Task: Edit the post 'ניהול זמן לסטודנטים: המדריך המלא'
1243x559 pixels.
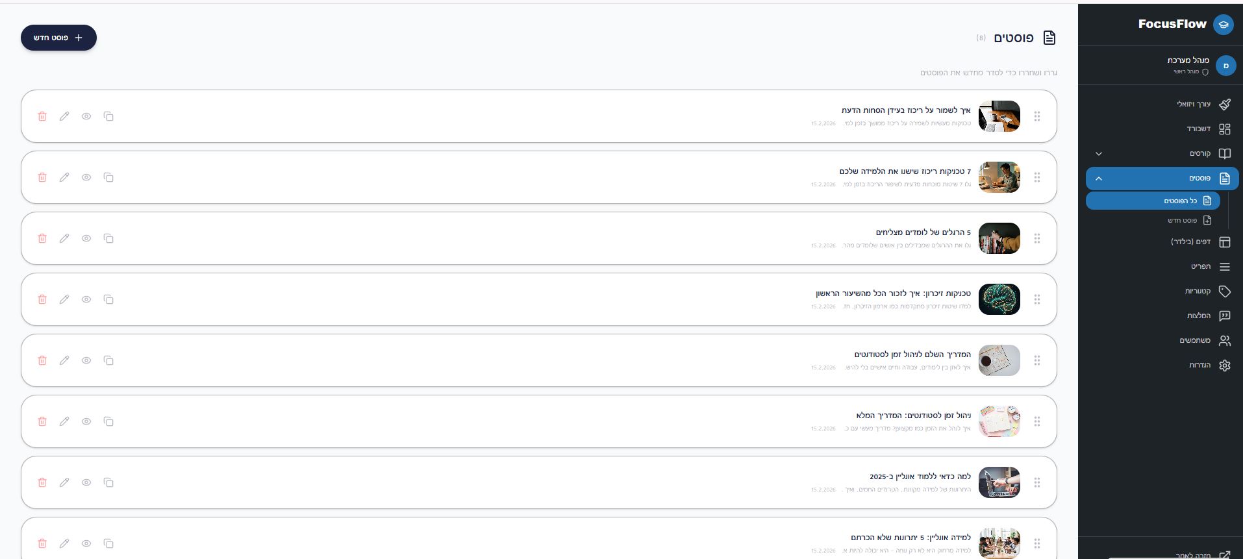Action: 64,421
